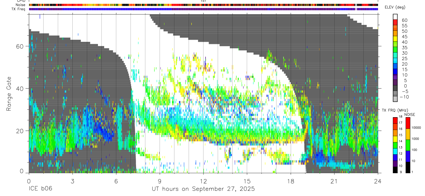Viewport: 425px width, 196px height.
Task: Click the red top segment of NOISE bar
Action: pyautogui.click(x=408, y=123)
